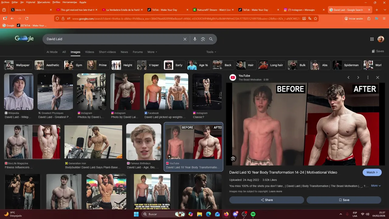Open Discord from taskbar
This screenshot has width=389, height=219.
coord(235,214)
